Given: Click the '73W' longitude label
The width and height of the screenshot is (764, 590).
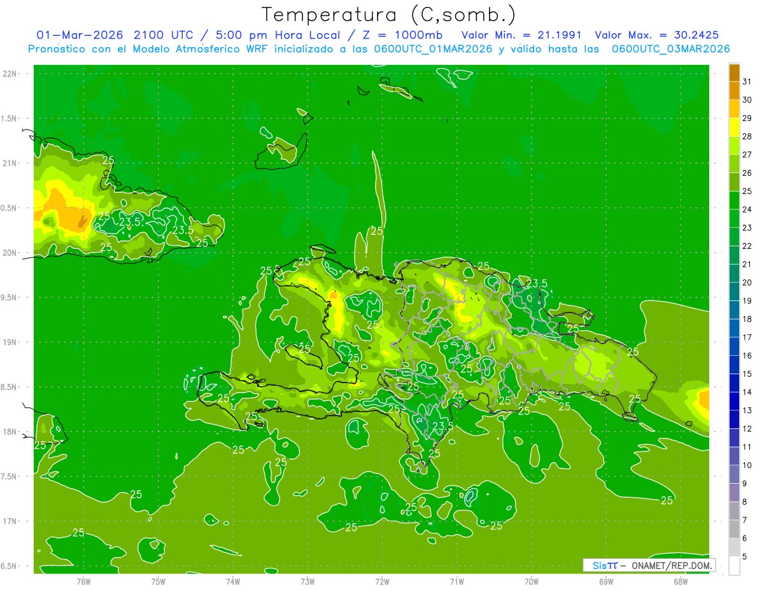Looking at the screenshot, I should point(308,581).
